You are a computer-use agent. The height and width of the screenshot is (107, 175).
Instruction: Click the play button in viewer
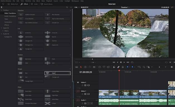tap(124, 62)
